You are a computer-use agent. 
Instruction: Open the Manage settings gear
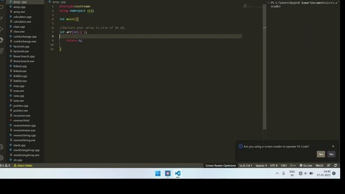pyautogui.click(x=2, y=157)
